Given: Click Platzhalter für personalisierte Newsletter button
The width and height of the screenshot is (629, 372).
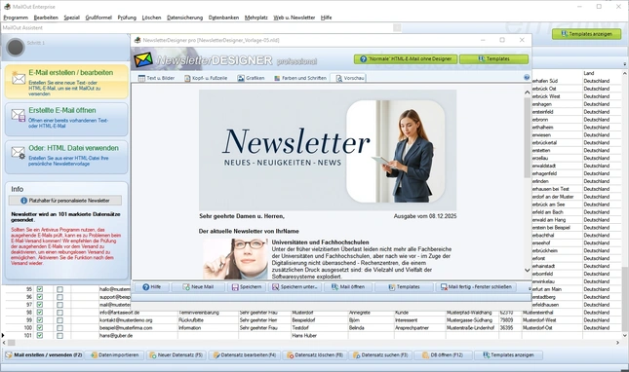Looking at the screenshot, I should [x=65, y=201].
